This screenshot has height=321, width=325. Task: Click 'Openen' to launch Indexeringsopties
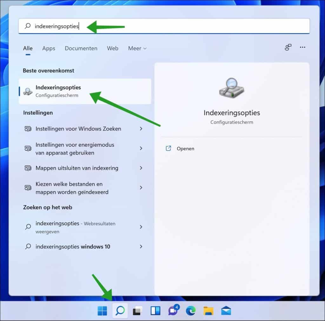pyautogui.click(x=185, y=148)
